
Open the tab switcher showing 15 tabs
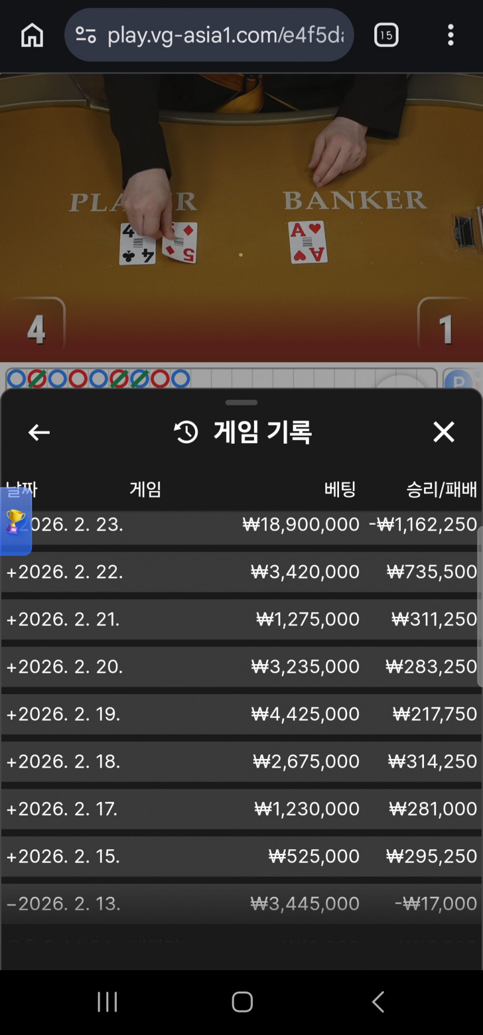click(x=386, y=35)
